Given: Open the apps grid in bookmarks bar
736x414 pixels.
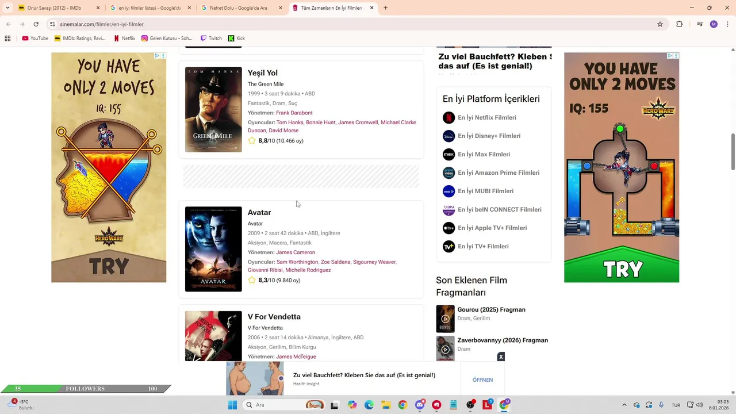Looking at the screenshot, I should pyautogui.click(x=7, y=39).
